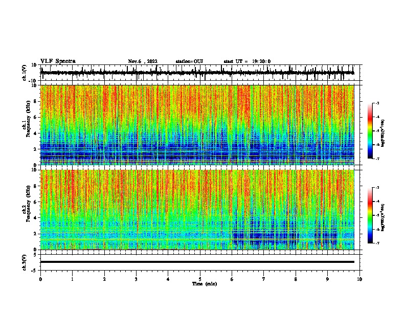Click the time axis end label "10"

point(359,279)
